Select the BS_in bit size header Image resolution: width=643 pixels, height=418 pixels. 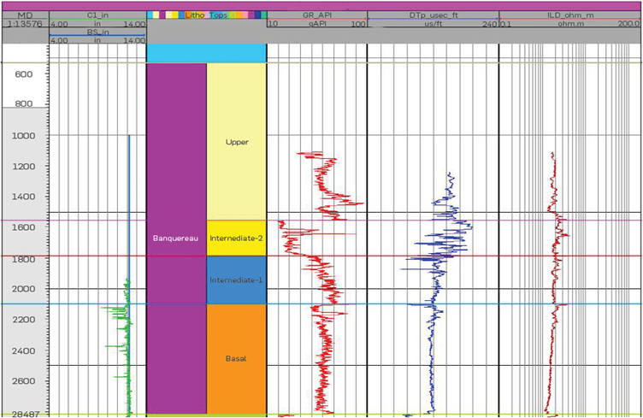pos(97,32)
